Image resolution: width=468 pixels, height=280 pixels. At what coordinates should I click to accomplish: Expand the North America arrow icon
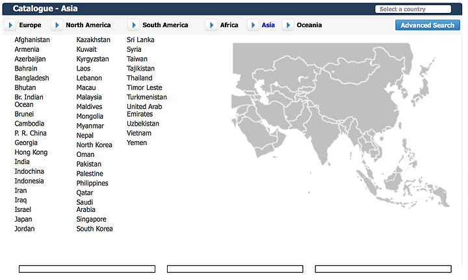(57, 25)
